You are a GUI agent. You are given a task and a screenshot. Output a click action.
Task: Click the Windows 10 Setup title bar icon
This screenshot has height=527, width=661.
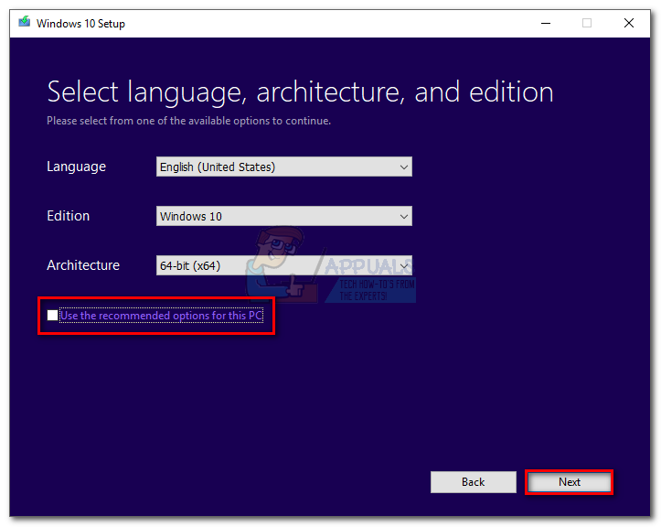pos(24,23)
